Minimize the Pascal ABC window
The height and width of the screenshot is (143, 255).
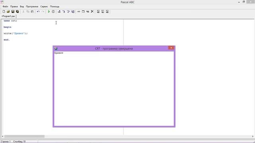coord(239,2)
